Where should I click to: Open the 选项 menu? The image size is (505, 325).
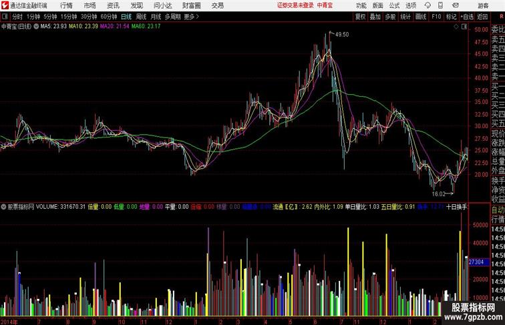(x=411, y=6)
